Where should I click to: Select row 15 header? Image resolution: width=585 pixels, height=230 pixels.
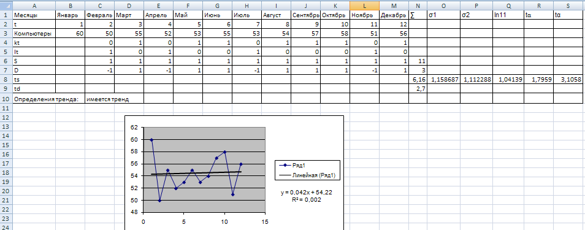click(x=6, y=145)
